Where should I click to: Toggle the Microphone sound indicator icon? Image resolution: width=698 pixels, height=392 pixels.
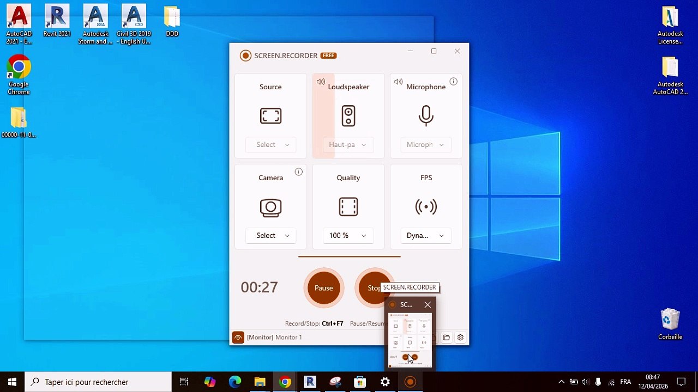[x=399, y=82]
